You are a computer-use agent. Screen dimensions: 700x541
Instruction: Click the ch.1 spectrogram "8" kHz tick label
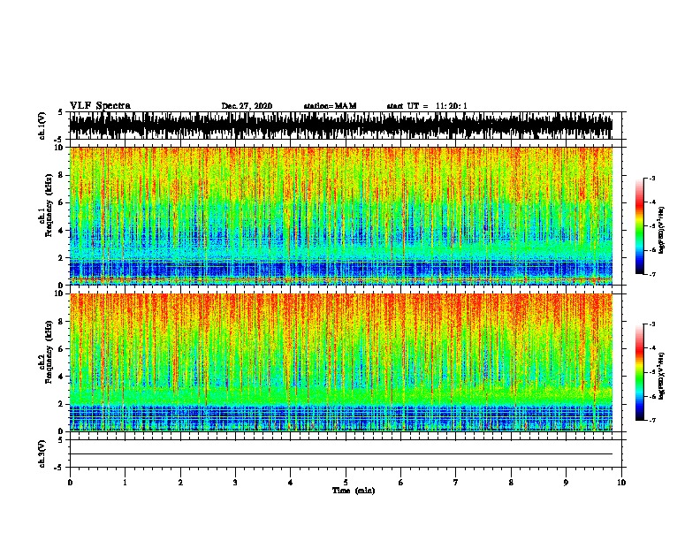tap(61, 175)
